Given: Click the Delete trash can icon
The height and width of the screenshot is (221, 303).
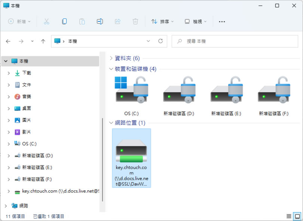Looking at the screenshot, I should coord(135,22).
